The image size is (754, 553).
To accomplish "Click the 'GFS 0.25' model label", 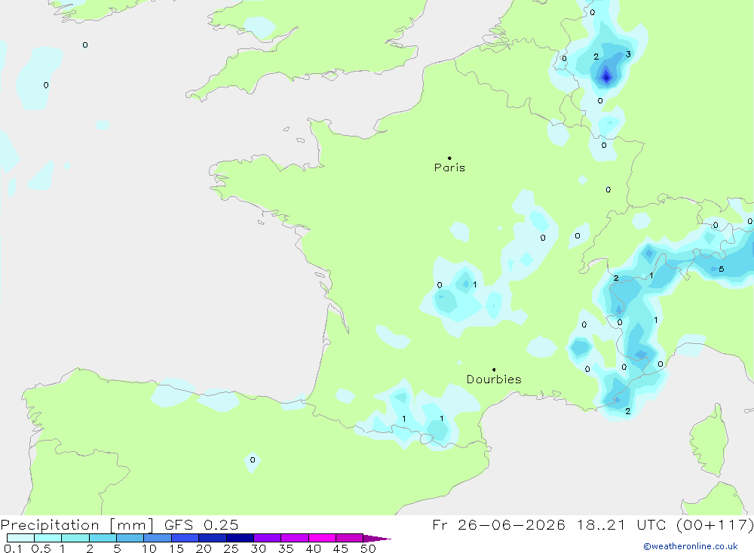I will pyautogui.click(x=201, y=525).
